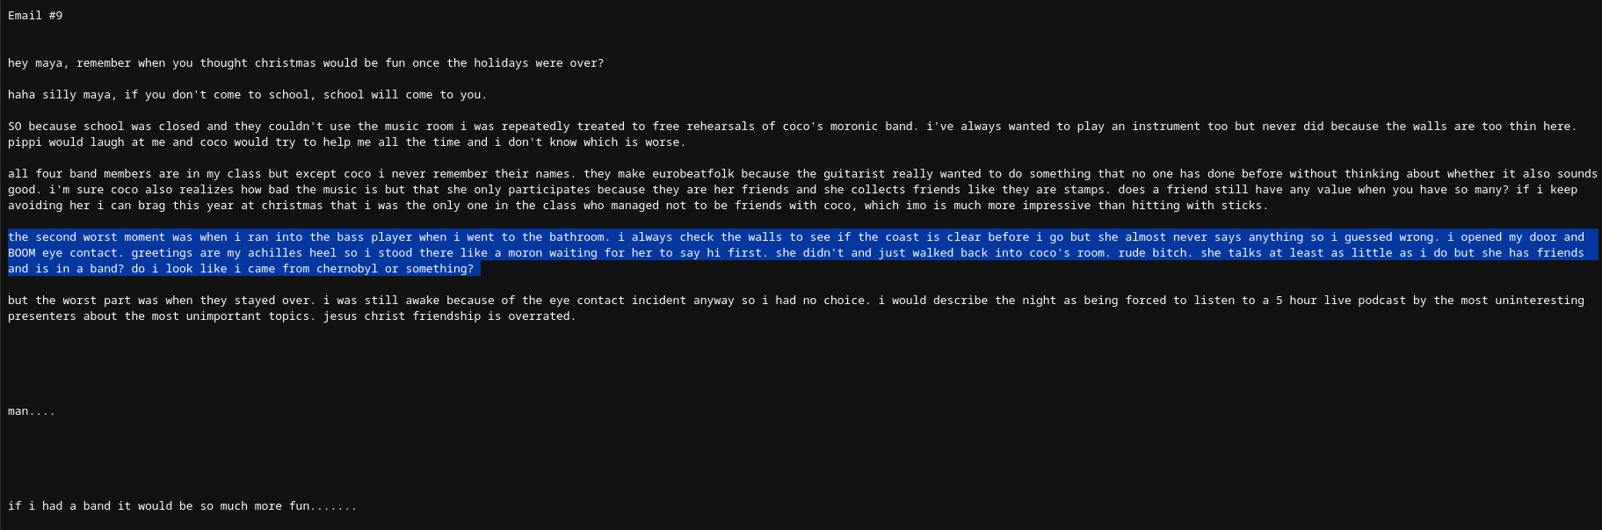Click the word "pippi"

coord(25,142)
